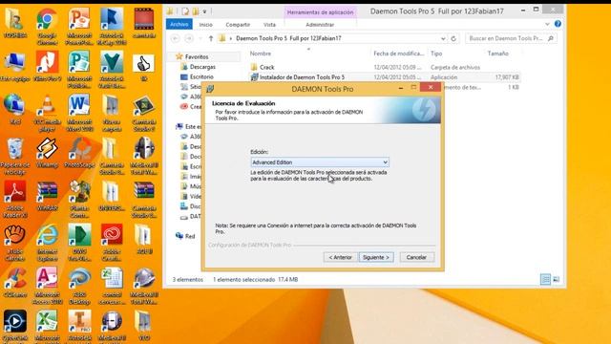
Task: Open the Google Chrome desktop shortcut
Action: (x=47, y=26)
